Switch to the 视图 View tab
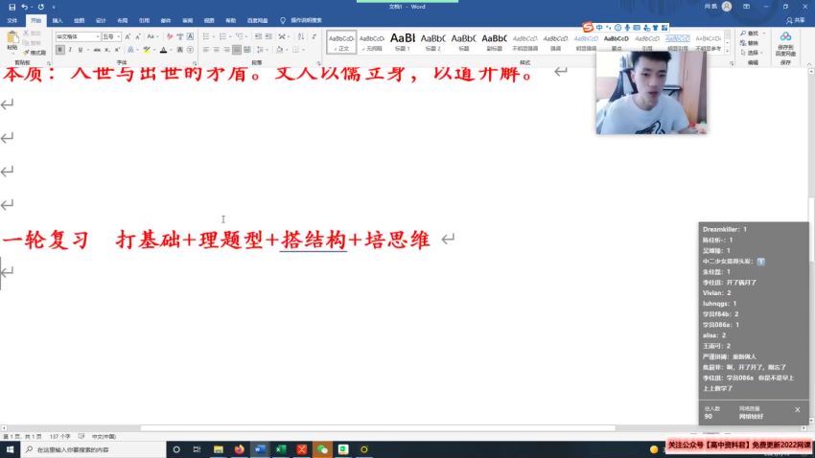 pos(209,20)
